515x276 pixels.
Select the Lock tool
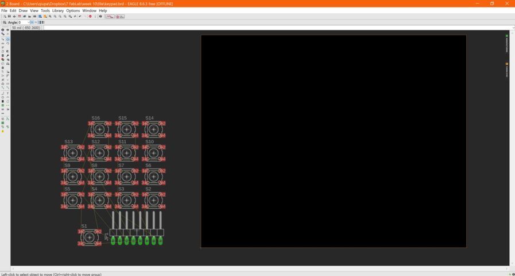[3, 67]
